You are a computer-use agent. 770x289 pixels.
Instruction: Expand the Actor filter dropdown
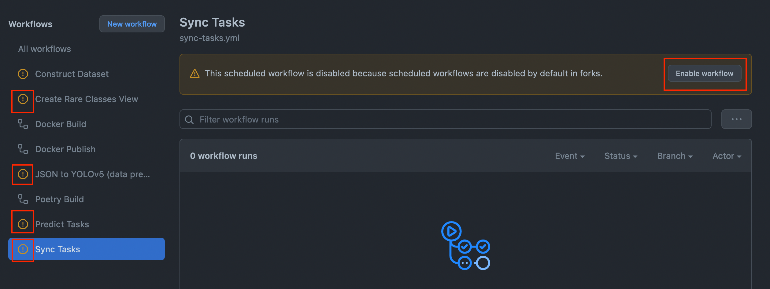(727, 156)
